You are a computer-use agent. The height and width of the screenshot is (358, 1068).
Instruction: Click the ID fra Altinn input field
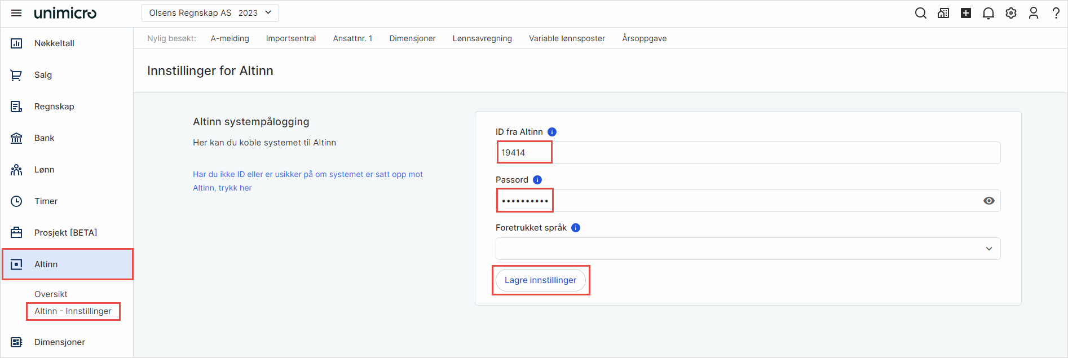click(748, 153)
